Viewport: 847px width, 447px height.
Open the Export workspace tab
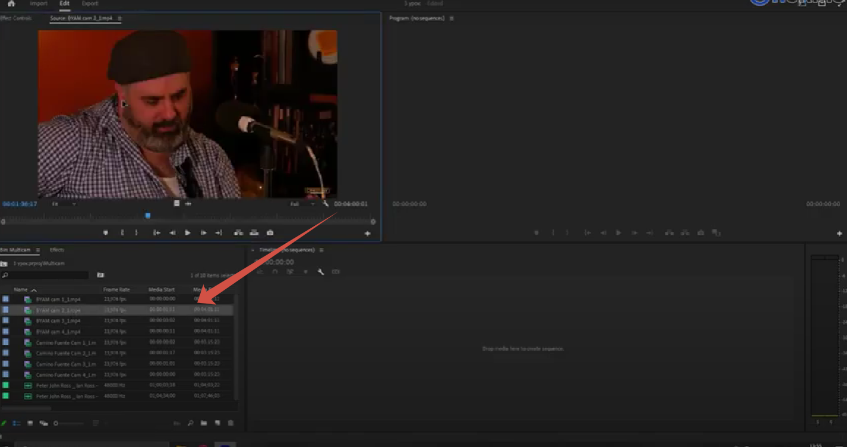90,4
